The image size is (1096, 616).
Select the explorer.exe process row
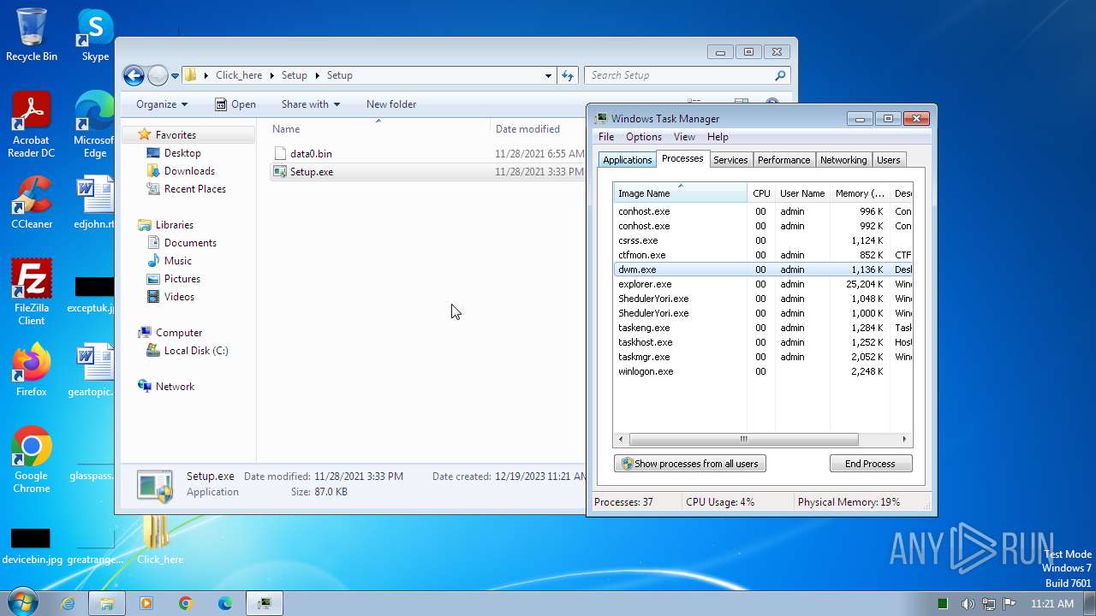click(x=762, y=284)
